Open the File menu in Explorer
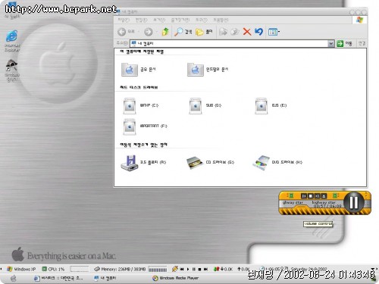 click(x=124, y=20)
